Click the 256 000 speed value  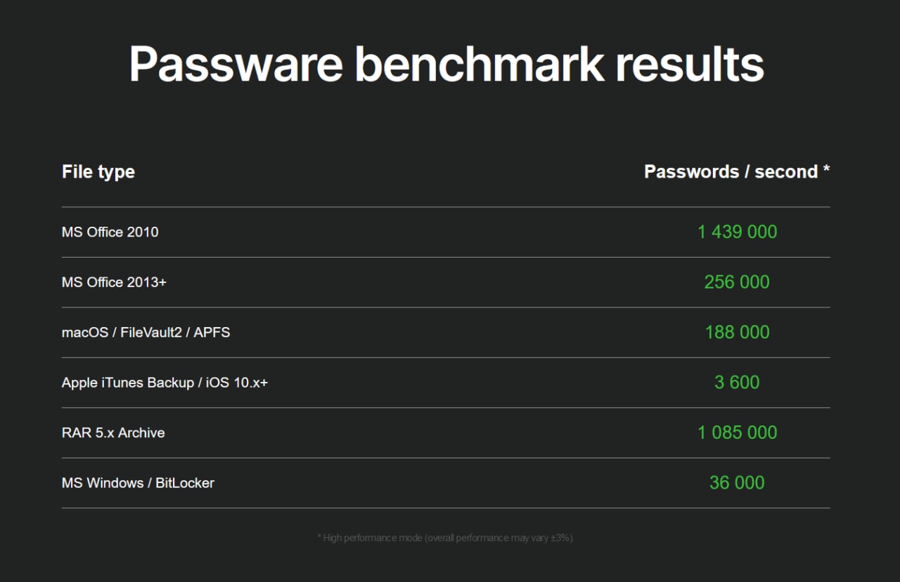(737, 282)
